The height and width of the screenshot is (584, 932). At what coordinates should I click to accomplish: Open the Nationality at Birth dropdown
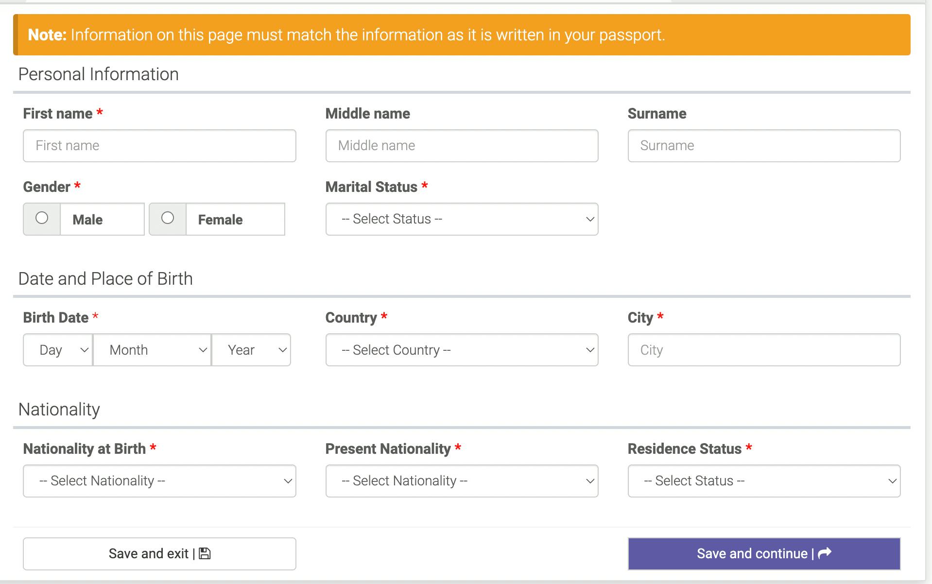[x=159, y=481]
